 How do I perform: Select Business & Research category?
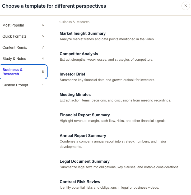(x=23, y=72)
